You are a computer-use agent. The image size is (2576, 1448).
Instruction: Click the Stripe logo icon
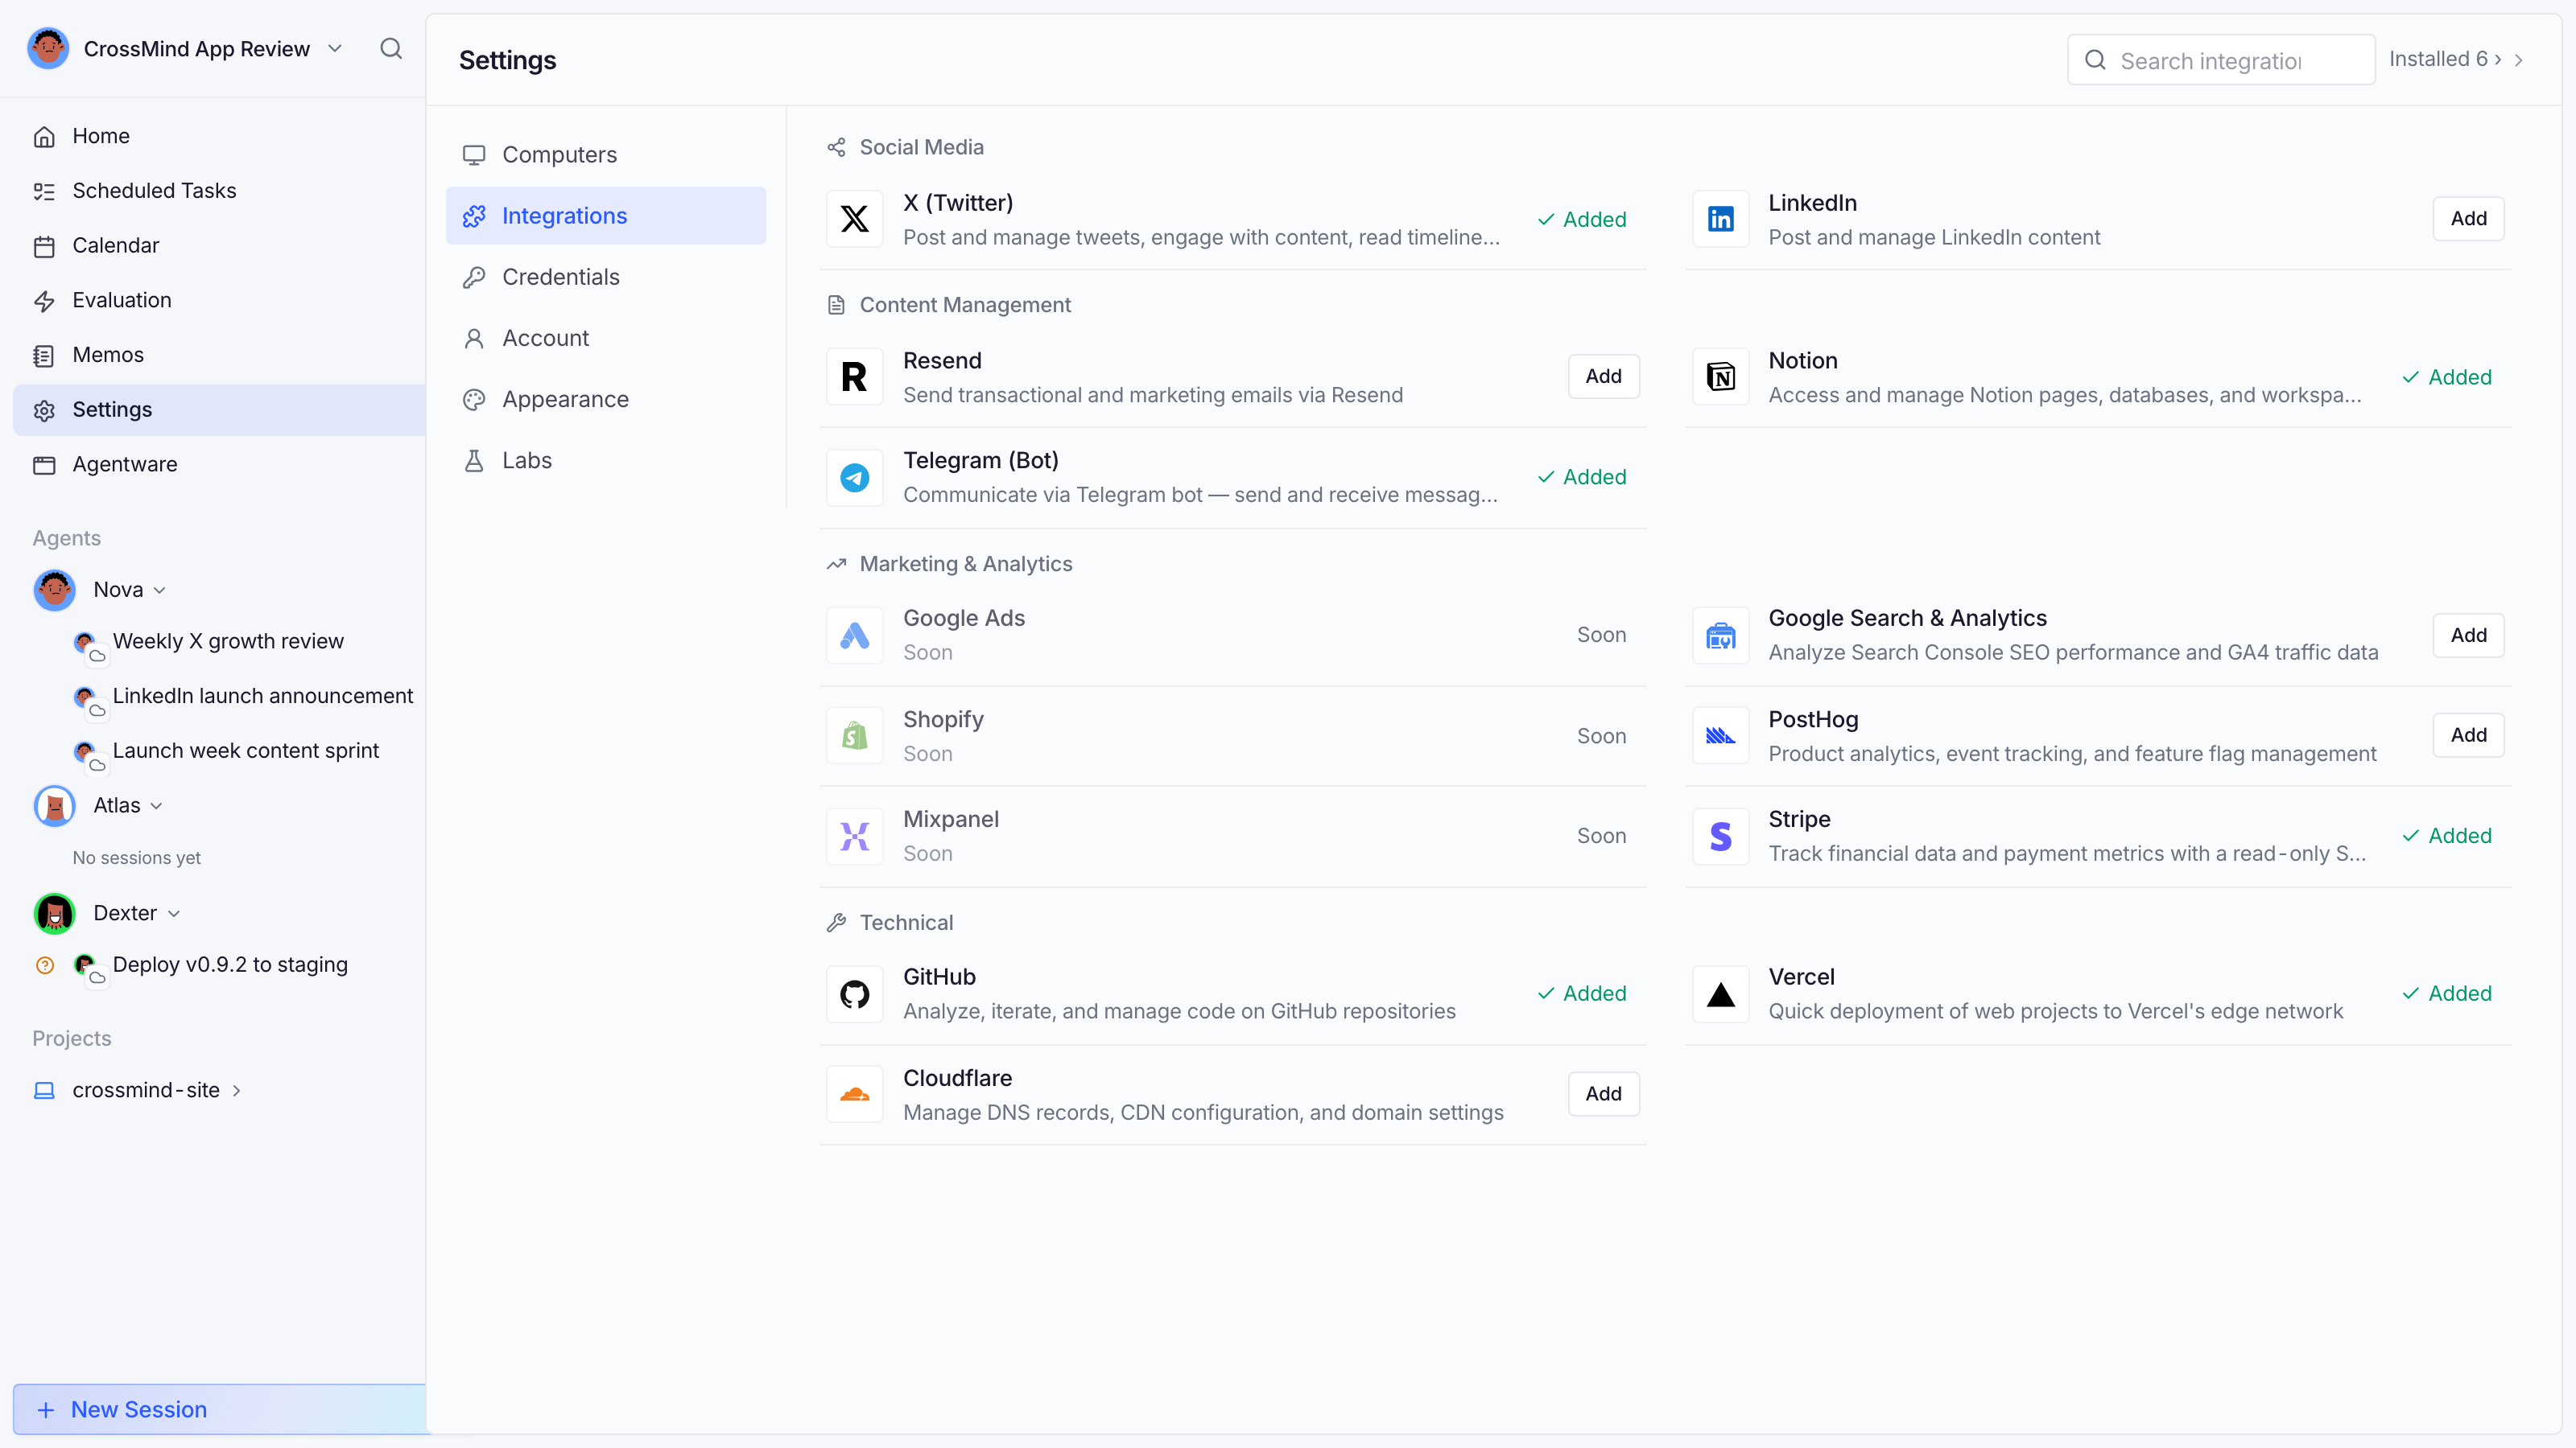[1720, 837]
